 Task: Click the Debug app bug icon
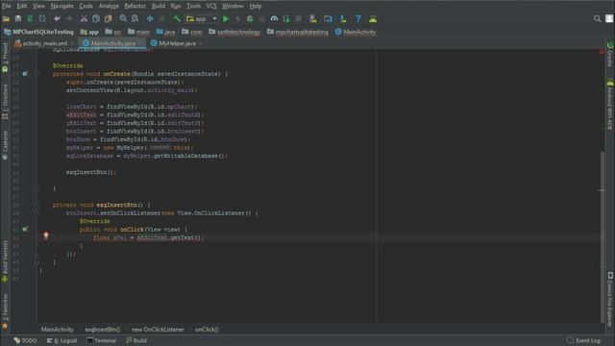(250, 19)
